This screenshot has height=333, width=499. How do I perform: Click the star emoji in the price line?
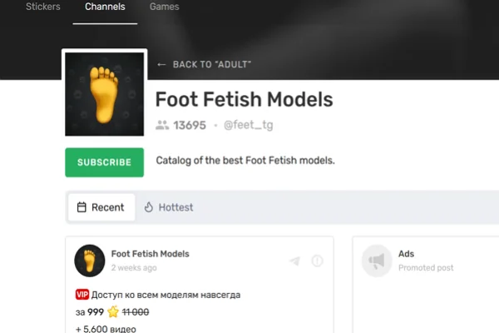coord(113,311)
